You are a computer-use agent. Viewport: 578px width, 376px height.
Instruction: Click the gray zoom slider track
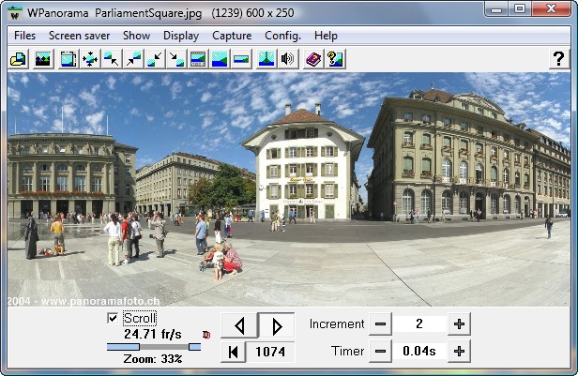(x=164, y=347)
